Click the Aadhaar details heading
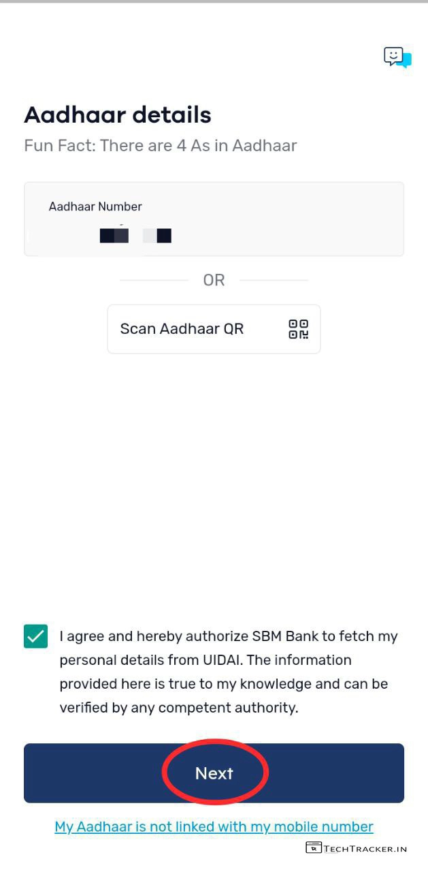This screenshot has height=872, width=428. point(118,115)
